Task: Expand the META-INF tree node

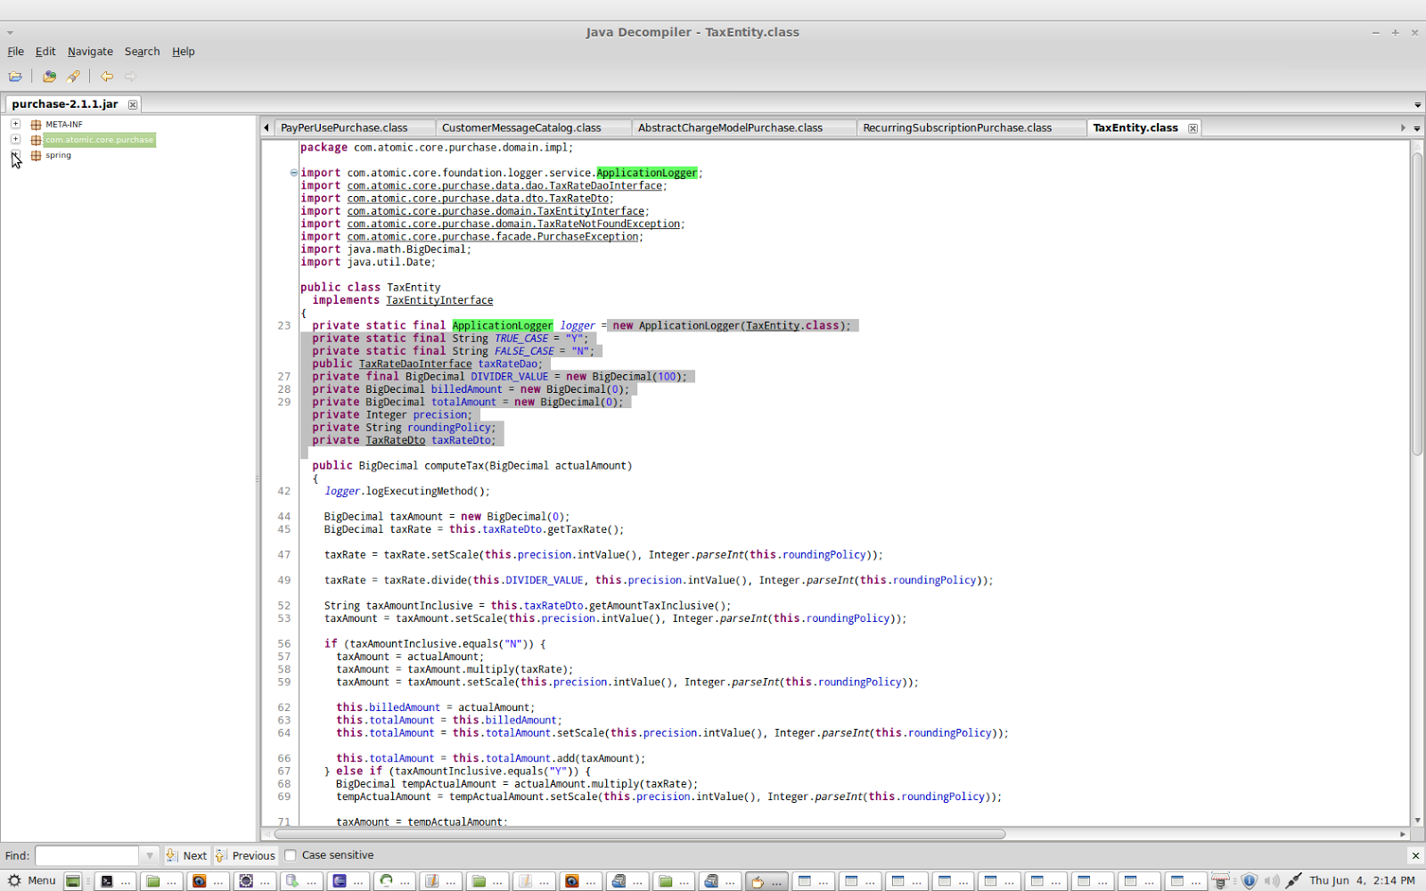Action: click(16, 124)
